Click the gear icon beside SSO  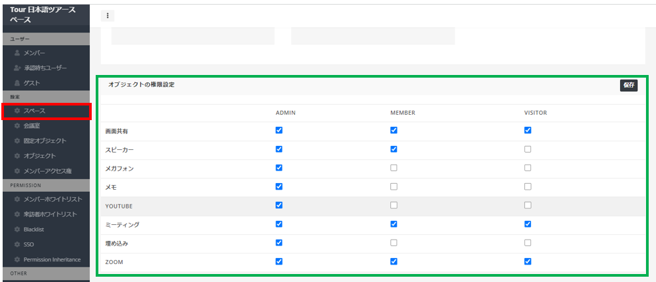pos(17,244)
